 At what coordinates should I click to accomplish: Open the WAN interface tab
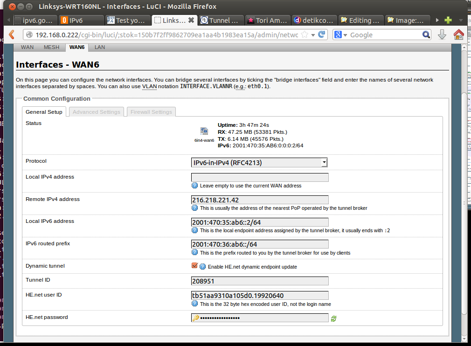tap(28, 47)
